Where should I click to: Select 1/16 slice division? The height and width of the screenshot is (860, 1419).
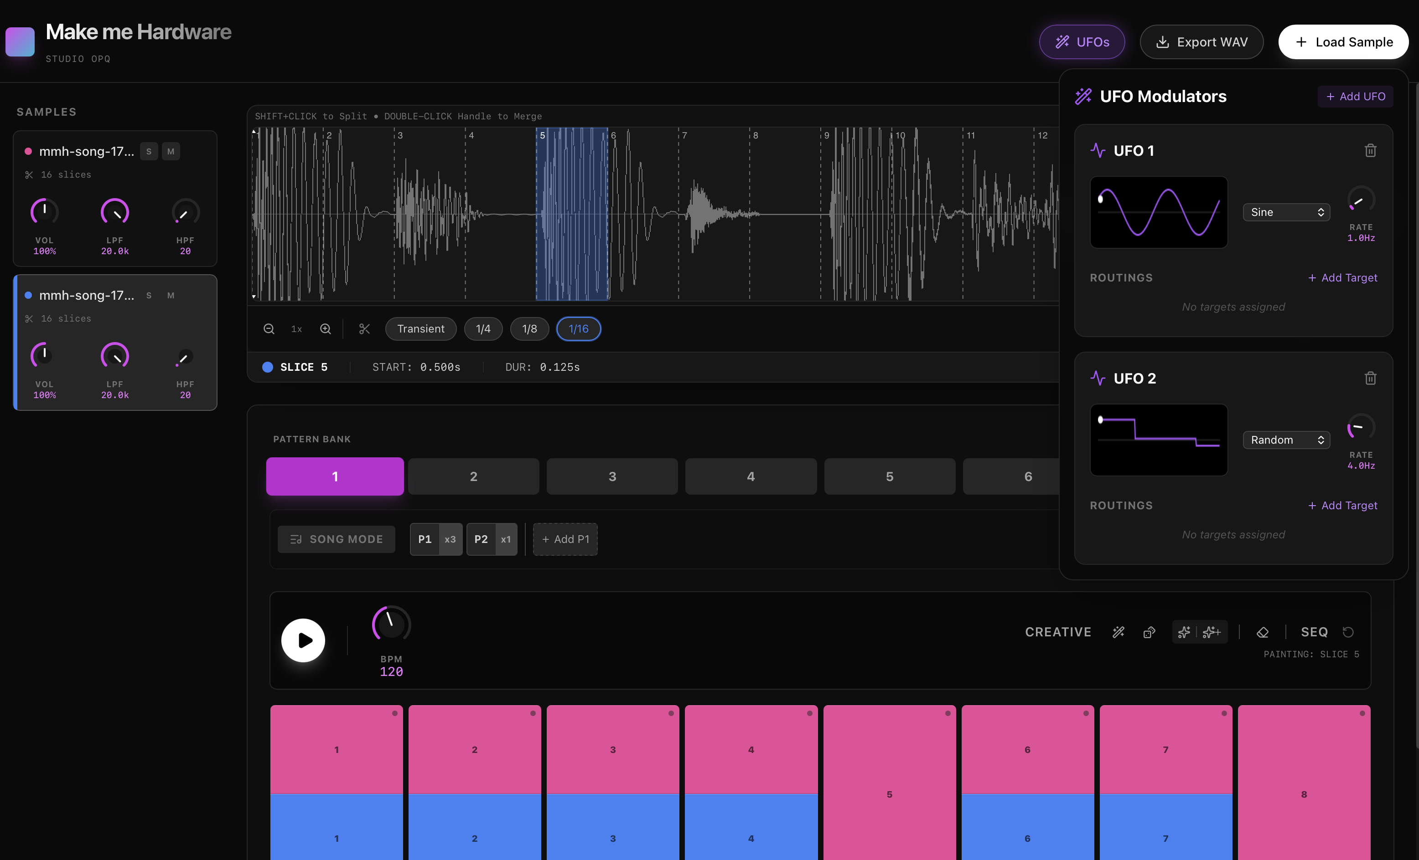coord(578,329)
